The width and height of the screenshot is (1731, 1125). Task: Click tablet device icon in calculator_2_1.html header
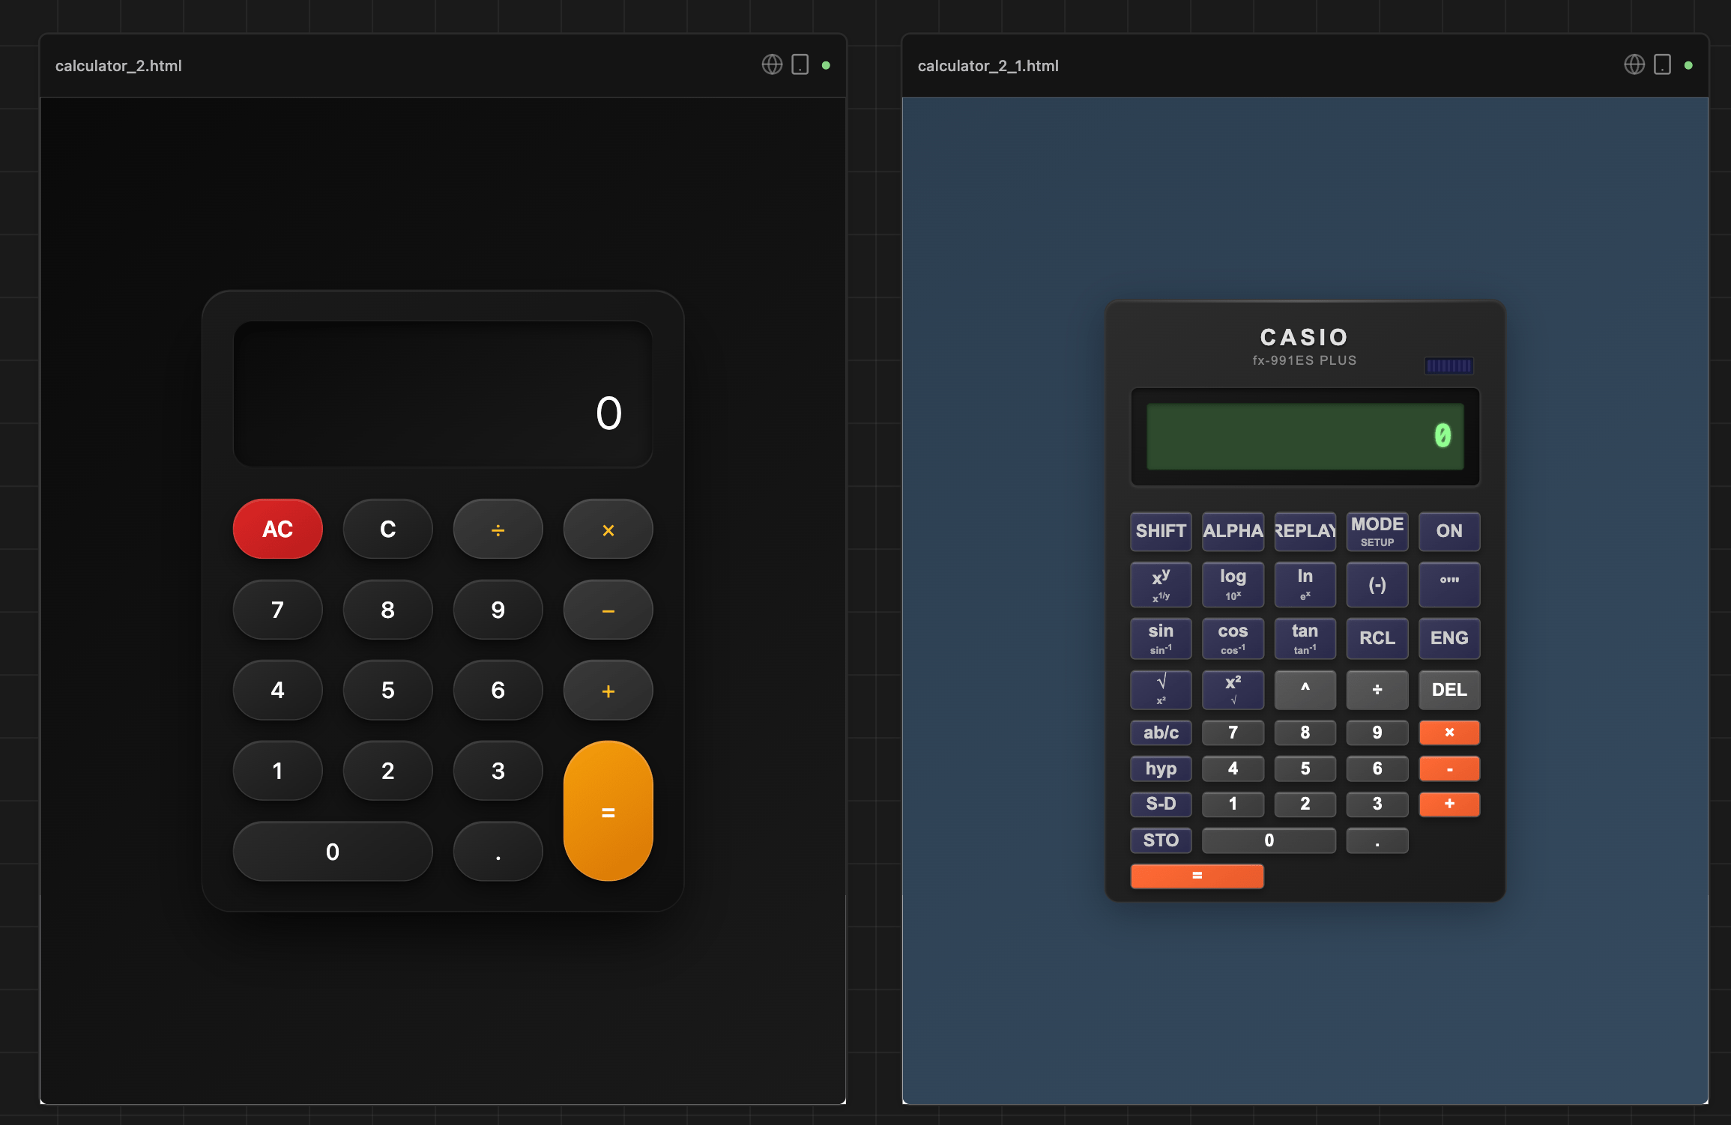coord(1663,65)
